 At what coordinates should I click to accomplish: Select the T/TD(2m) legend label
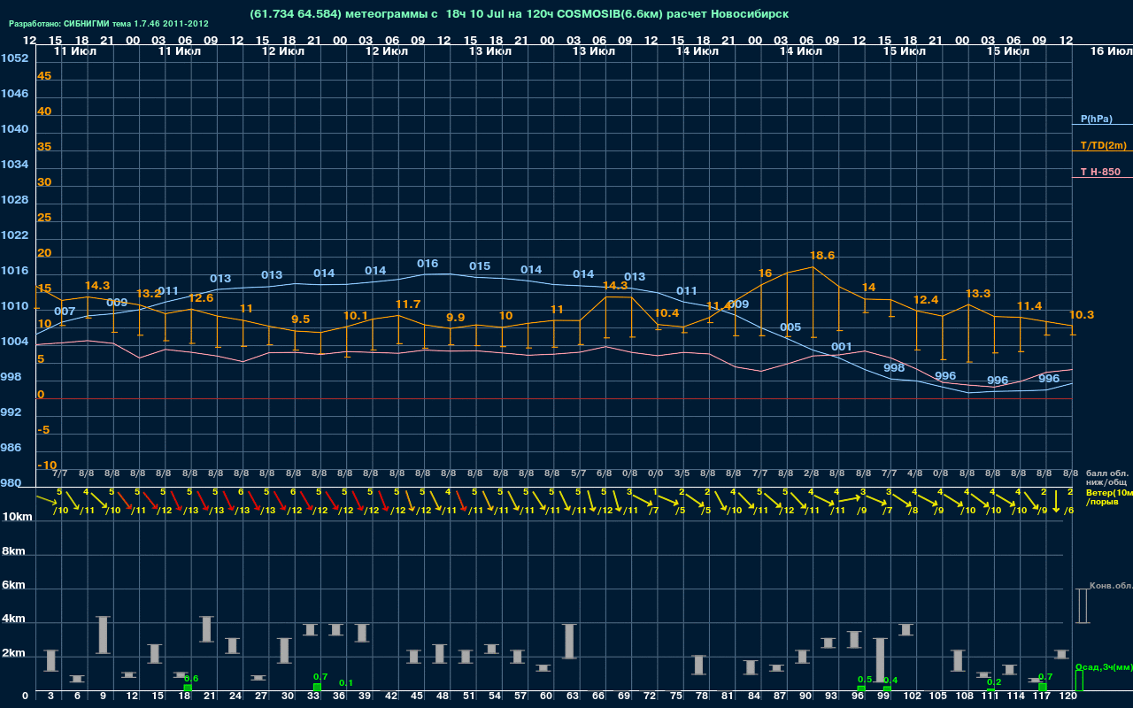coord(1103,145)
